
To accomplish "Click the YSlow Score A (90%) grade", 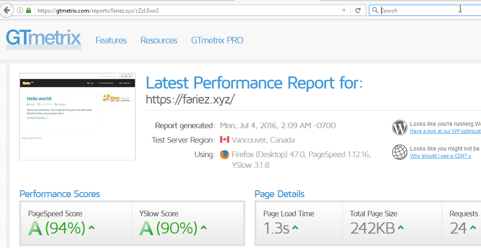I will tap(168, 228).
